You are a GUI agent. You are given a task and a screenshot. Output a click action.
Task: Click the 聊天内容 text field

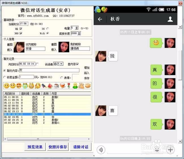click(x=49, y=70)
